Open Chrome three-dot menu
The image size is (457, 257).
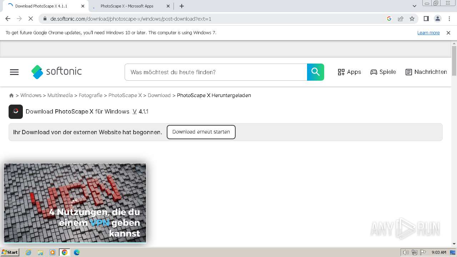click(449, 19)
